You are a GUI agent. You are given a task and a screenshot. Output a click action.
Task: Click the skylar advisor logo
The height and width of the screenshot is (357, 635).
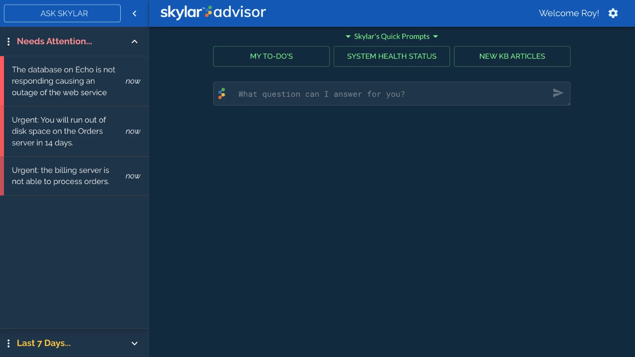213,12
